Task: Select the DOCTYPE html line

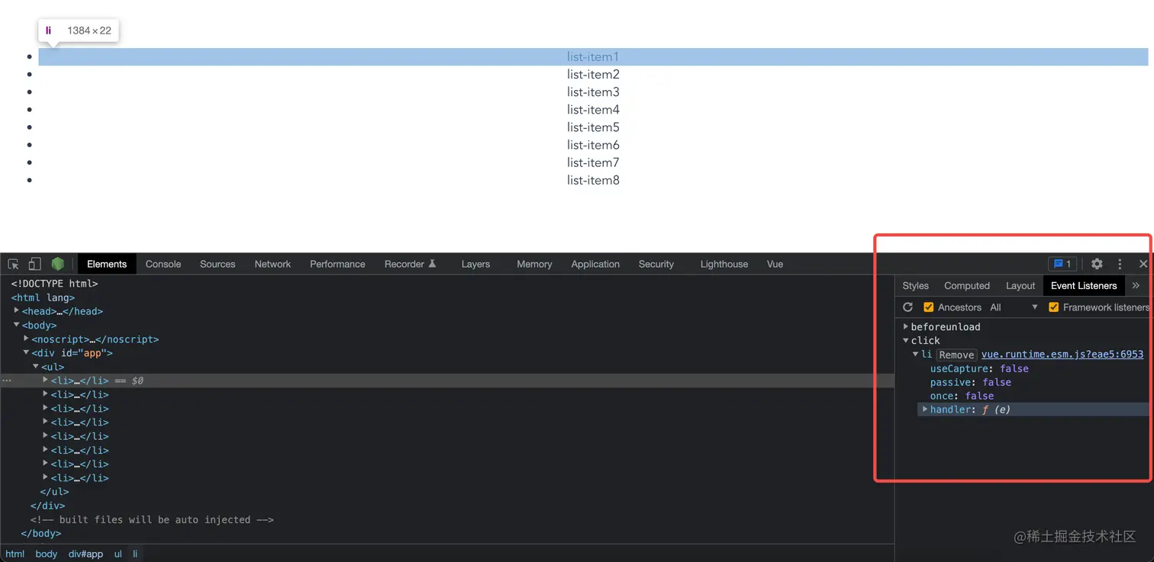Action: (x=54, y=284)
